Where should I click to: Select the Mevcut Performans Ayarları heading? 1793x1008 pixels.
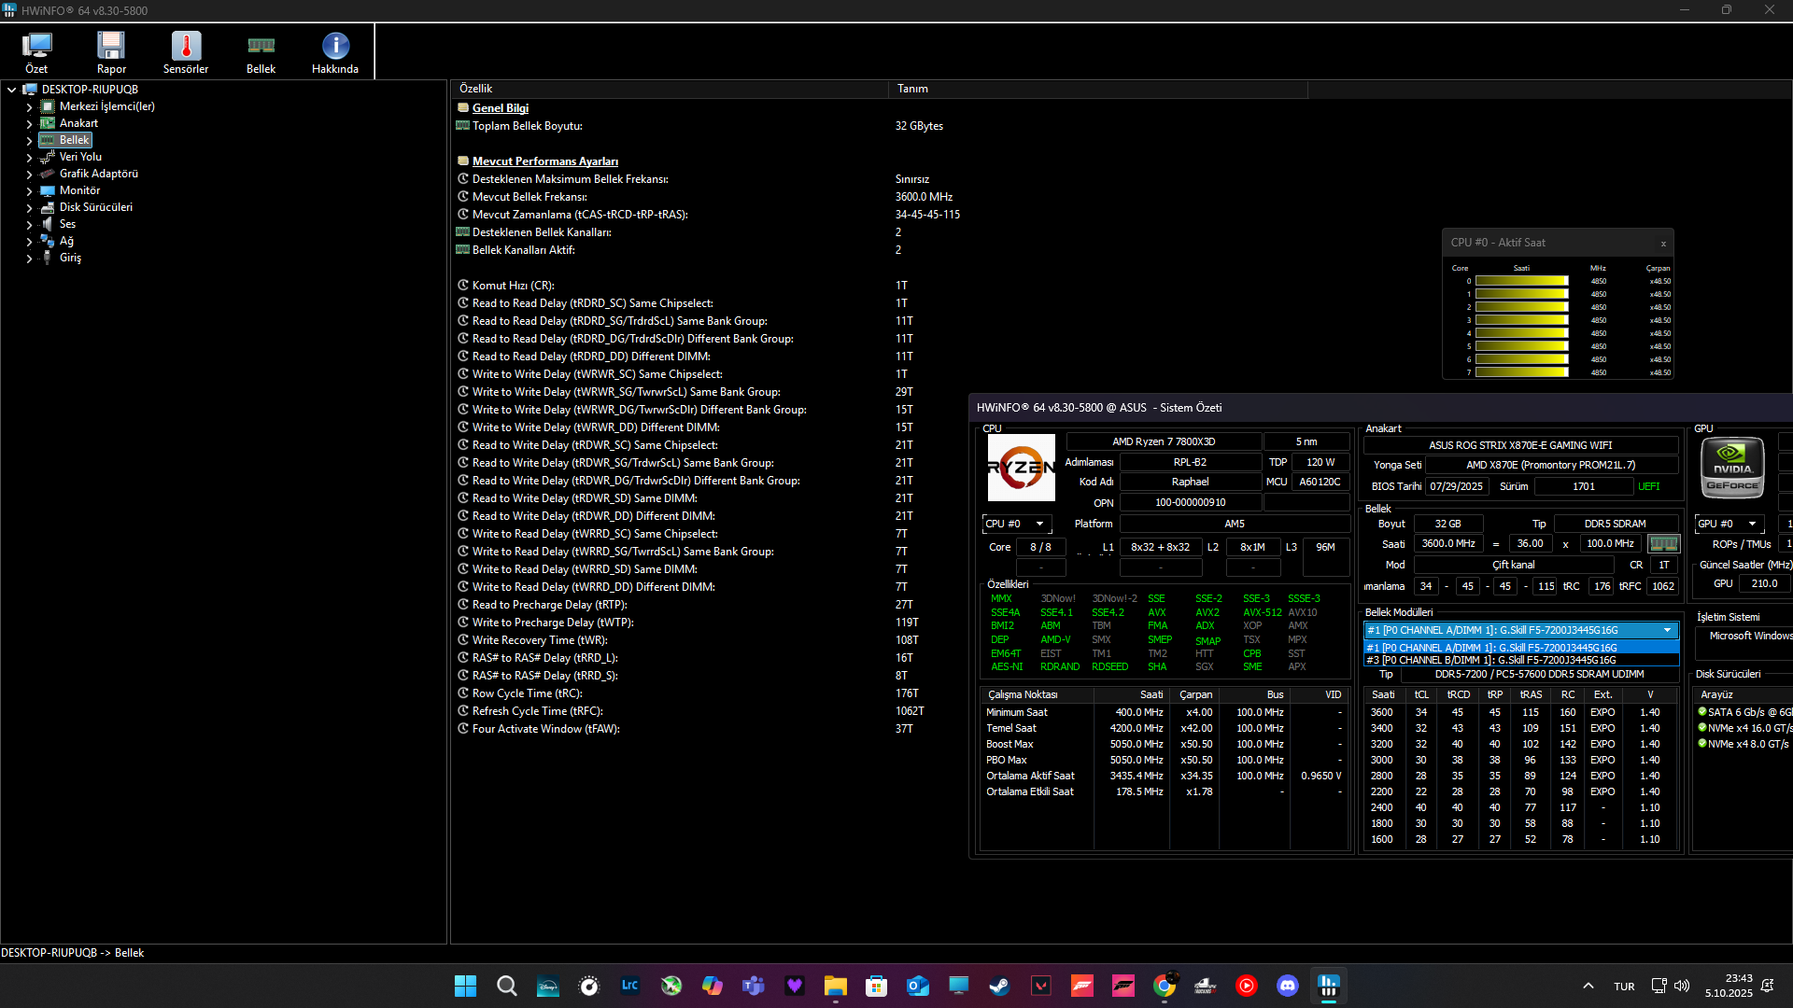[x=545, y=161]
